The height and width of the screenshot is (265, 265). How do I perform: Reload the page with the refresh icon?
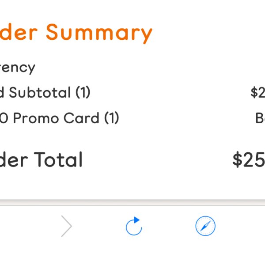[134, 226]
